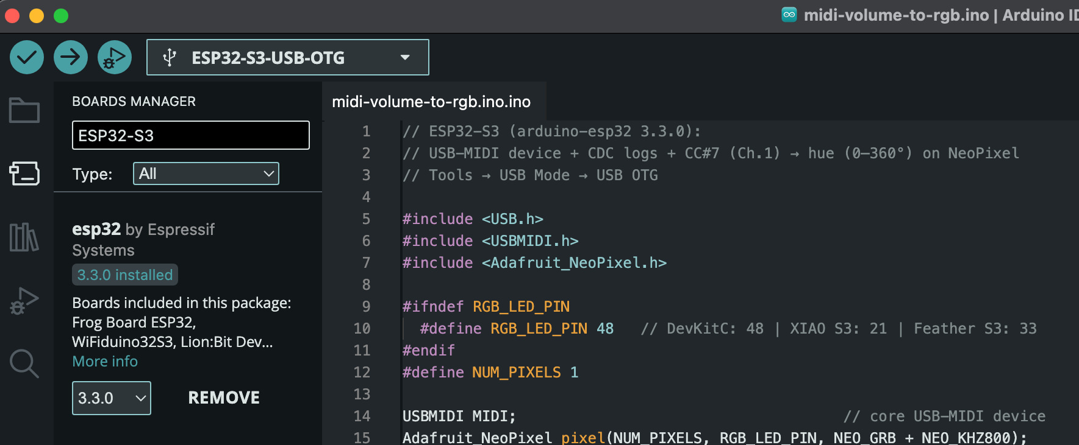Click the #include <USBMIDI.h> line

pyautogui.click(x=490, y=240)
